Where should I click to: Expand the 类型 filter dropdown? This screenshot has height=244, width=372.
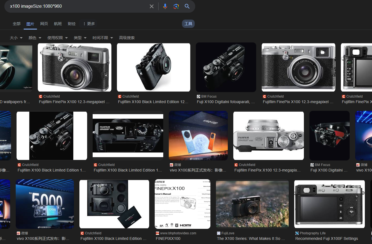(x=80, y=38)
